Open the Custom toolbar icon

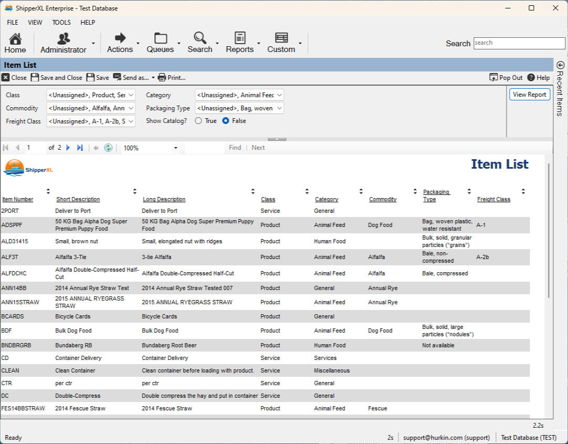[x=281, y=38]
